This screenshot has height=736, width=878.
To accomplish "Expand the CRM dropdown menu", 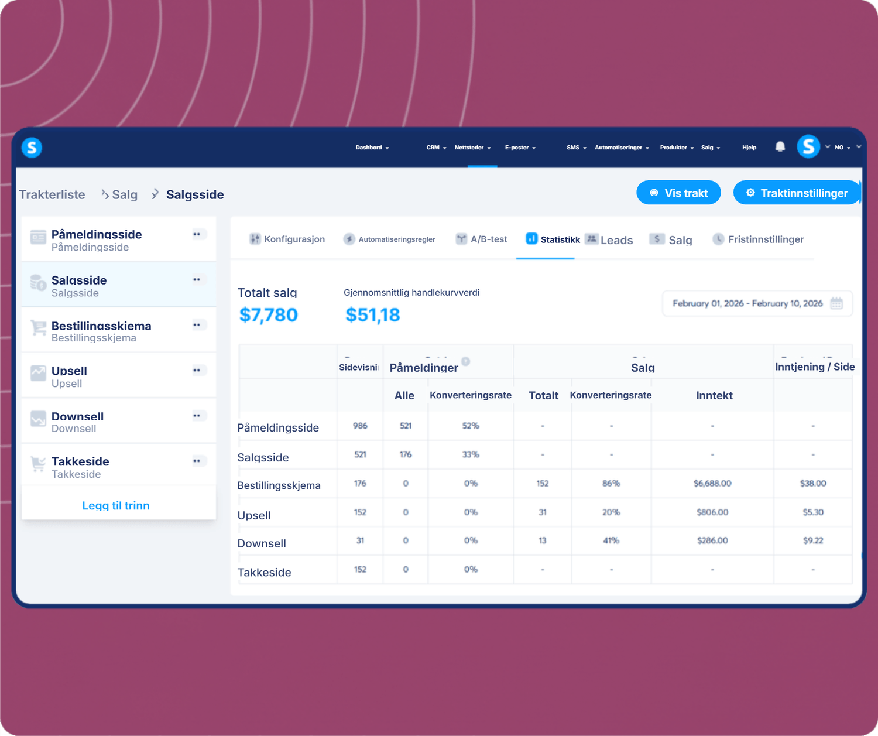I will pyautogui.click(x=436, y=148).
